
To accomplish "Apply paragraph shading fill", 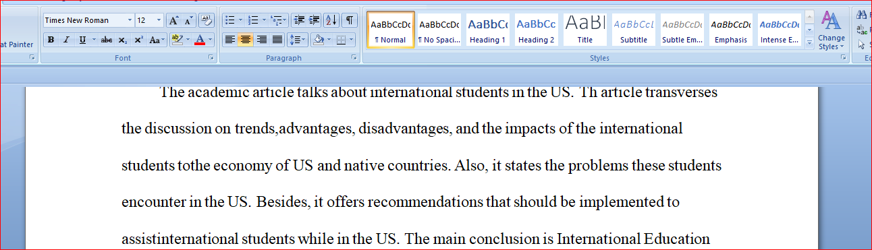I will click(x=319, y=40).
